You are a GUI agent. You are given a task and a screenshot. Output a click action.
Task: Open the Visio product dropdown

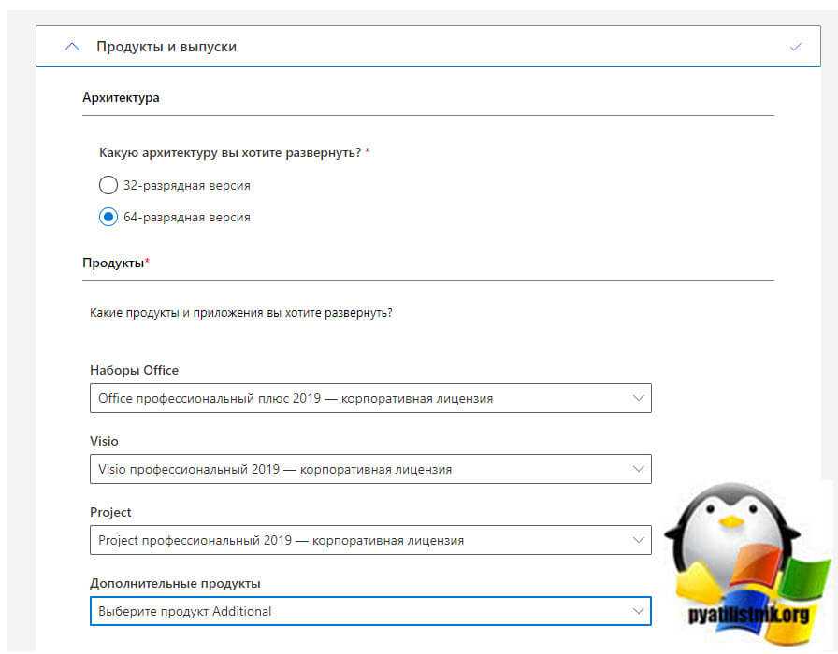(370, 469)
